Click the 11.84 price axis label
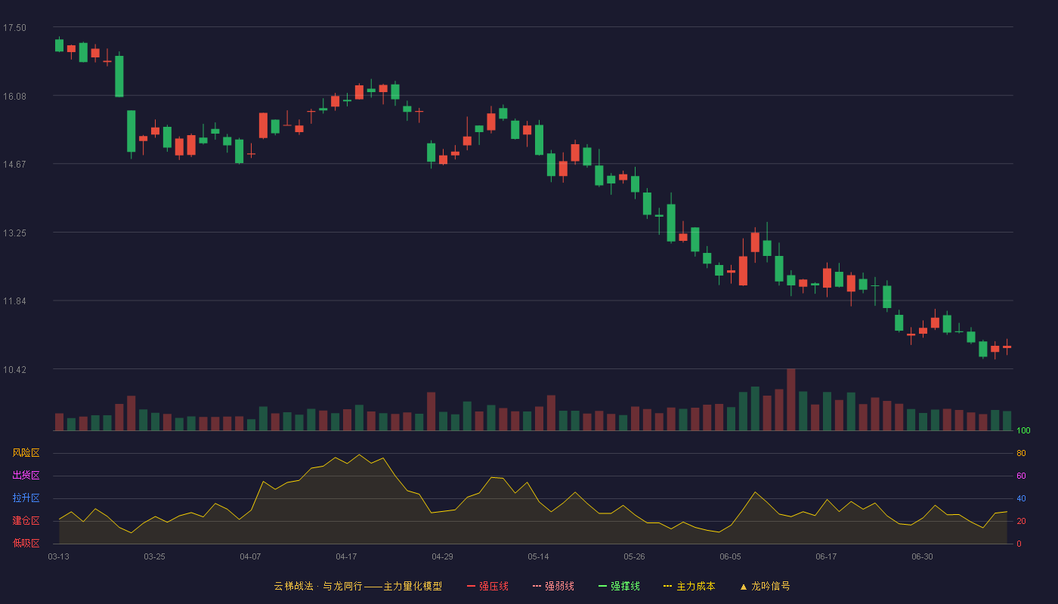Image resolution: width=1058 pixels, height=604 pixels. [x=14, y=300]
